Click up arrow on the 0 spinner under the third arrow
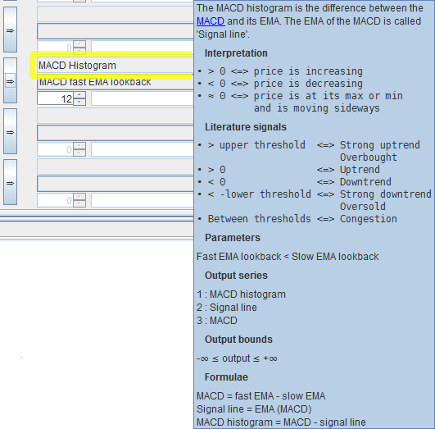The width and height of the screenshot is (435, 429). [79, 146]
